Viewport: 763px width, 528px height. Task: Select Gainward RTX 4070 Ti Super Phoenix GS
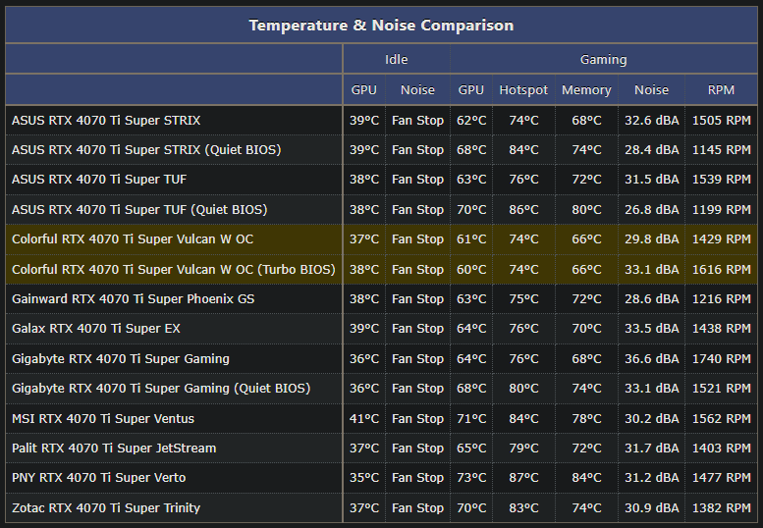[133, 299]
